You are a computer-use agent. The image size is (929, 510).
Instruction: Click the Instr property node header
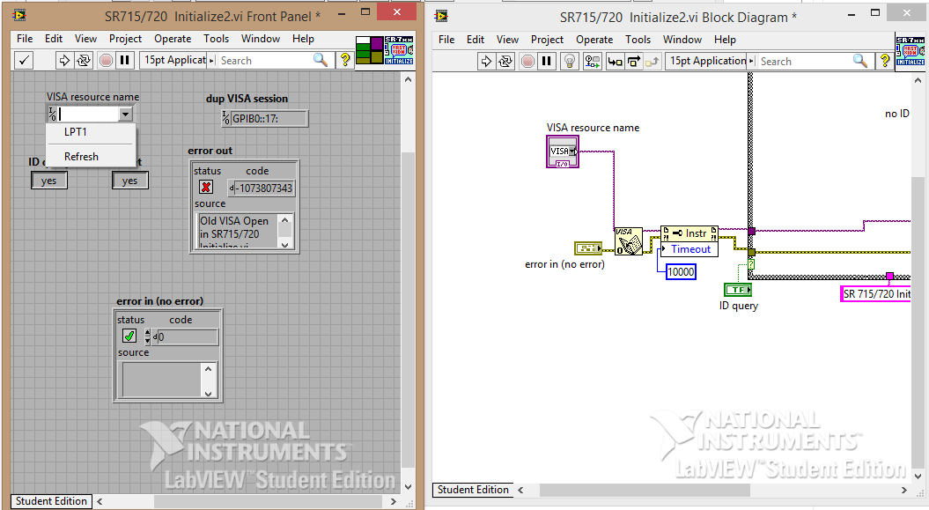tap(689, 233)
